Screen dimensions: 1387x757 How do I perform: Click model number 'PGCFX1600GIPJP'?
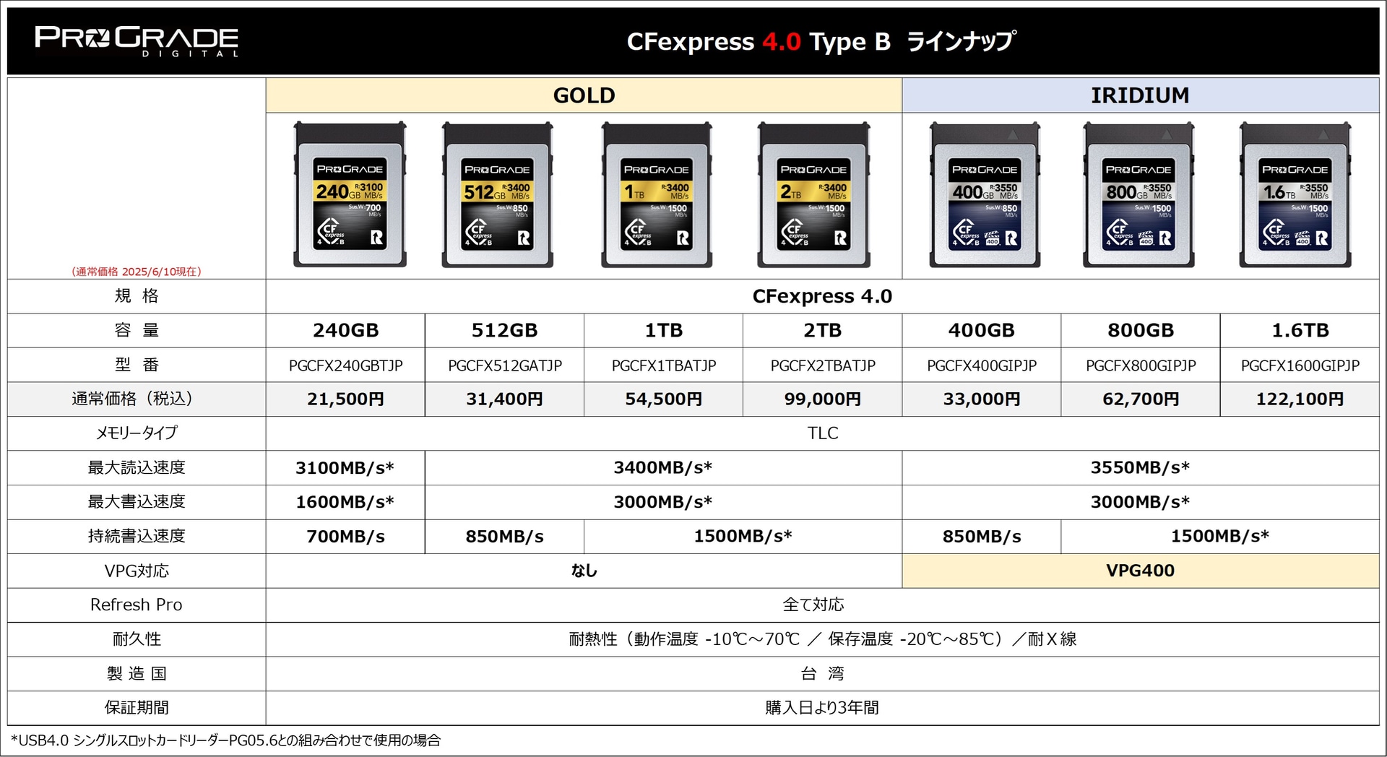click(x=1300, y=365)
